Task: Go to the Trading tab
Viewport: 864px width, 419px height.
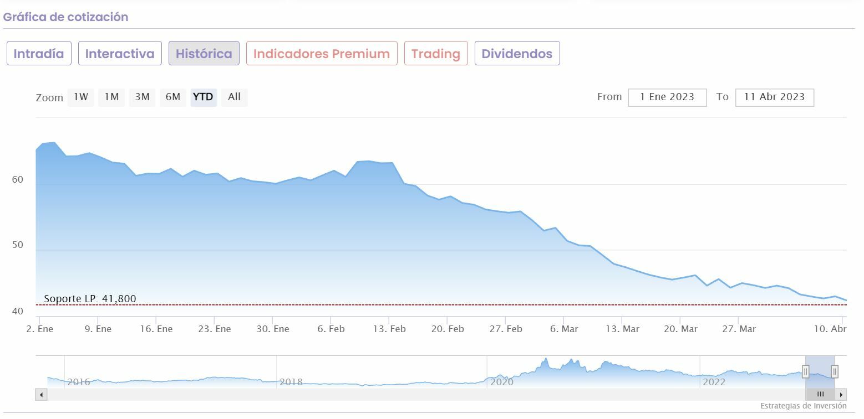Action: (x=436, y=54)
